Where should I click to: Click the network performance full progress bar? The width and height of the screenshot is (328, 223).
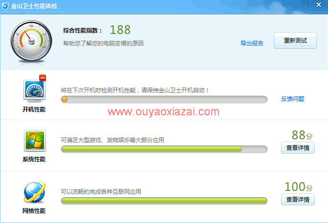pyautogui.click(x=164, y=201)
